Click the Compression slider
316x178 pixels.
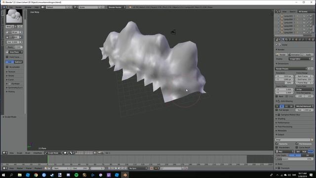pos(294,159)
